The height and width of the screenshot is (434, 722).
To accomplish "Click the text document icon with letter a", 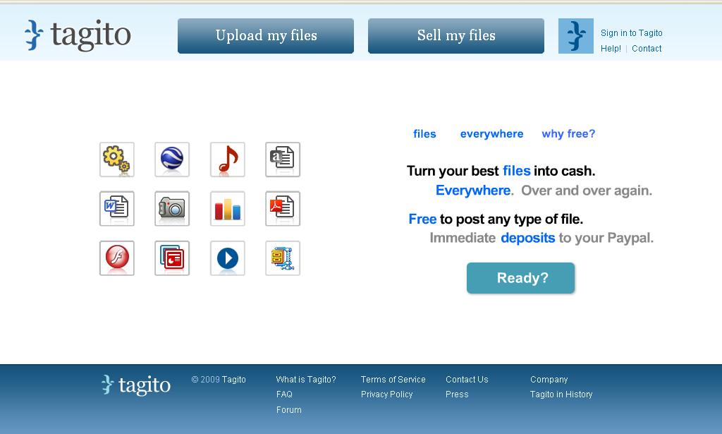I will (283, 159).
